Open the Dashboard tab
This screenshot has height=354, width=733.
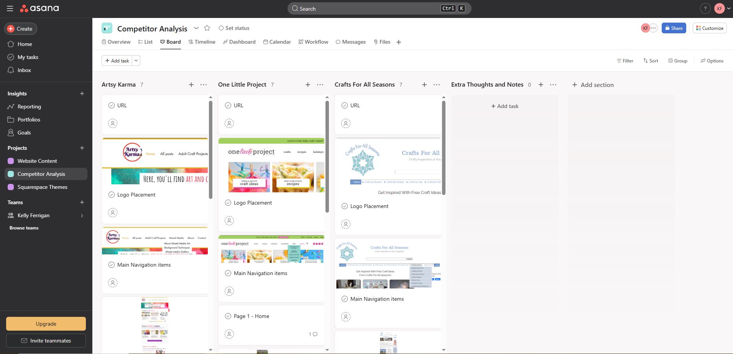pyautogui.click(x=239, y=42)
